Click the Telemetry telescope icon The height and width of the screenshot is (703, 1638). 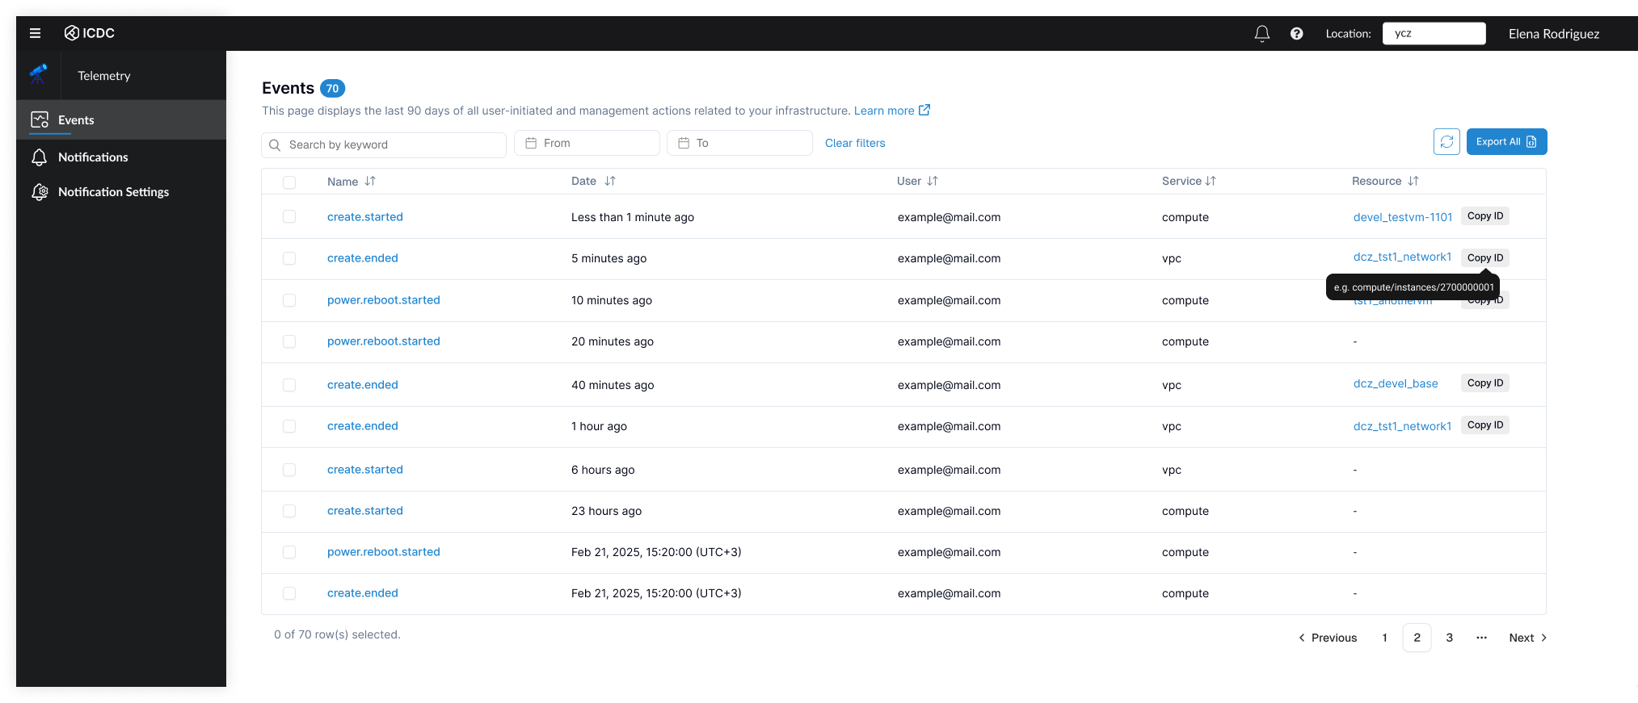[x=38, y=75]
